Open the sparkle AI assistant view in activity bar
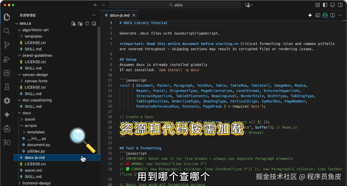 pos(7,115)
